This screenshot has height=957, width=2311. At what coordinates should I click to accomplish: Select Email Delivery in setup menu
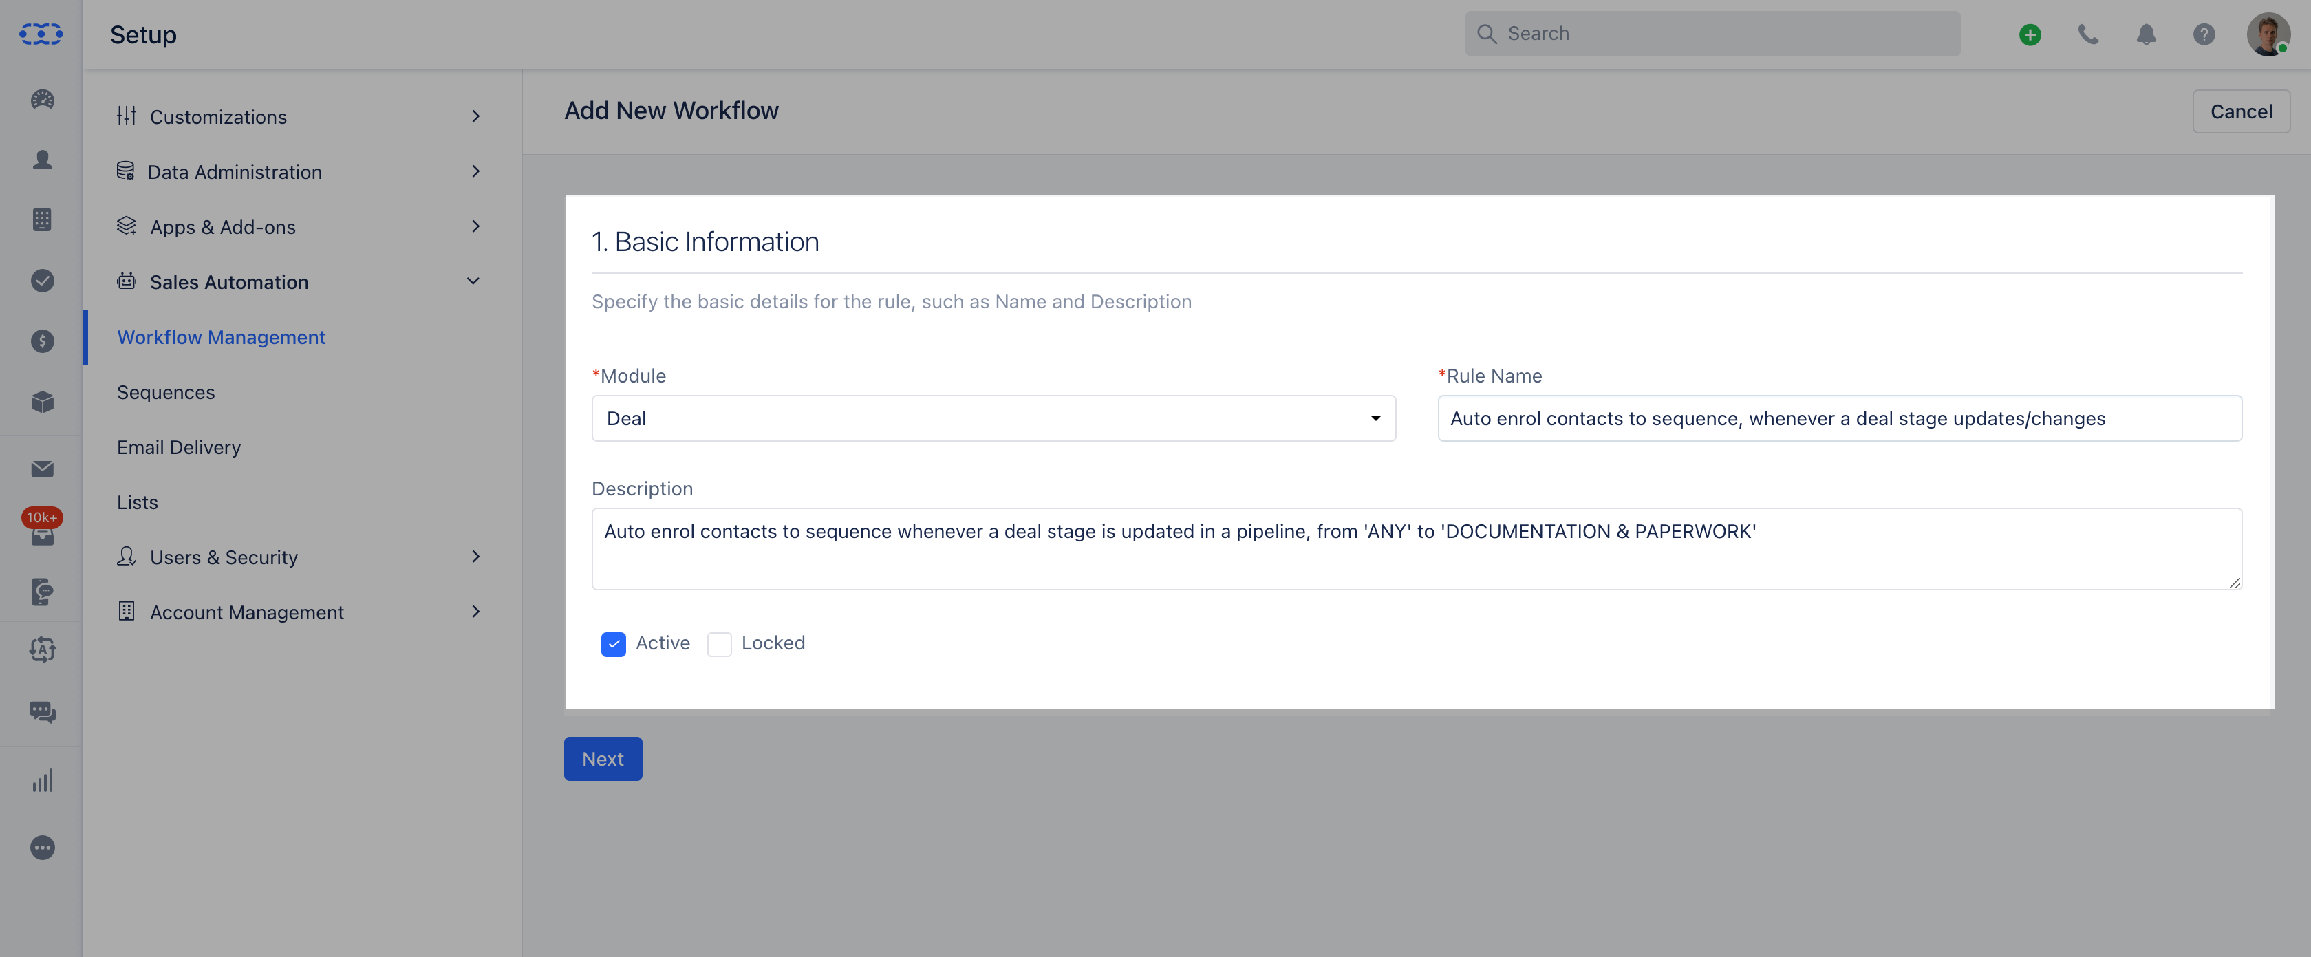tap(178, 448)
